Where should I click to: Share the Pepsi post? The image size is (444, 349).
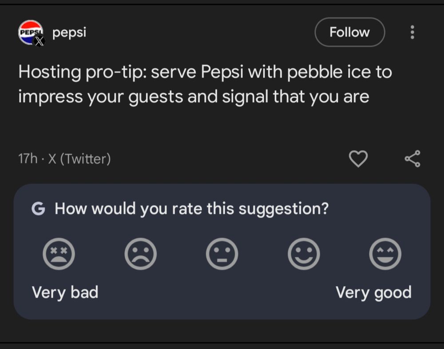(x=412, y=159)
